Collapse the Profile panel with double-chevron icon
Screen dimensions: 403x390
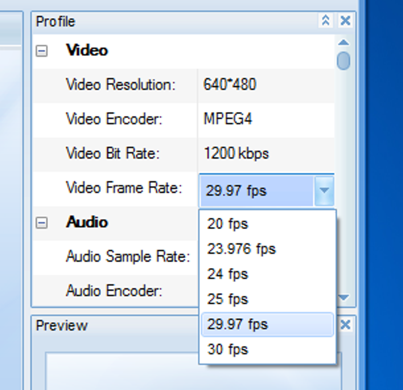point(326,20)
